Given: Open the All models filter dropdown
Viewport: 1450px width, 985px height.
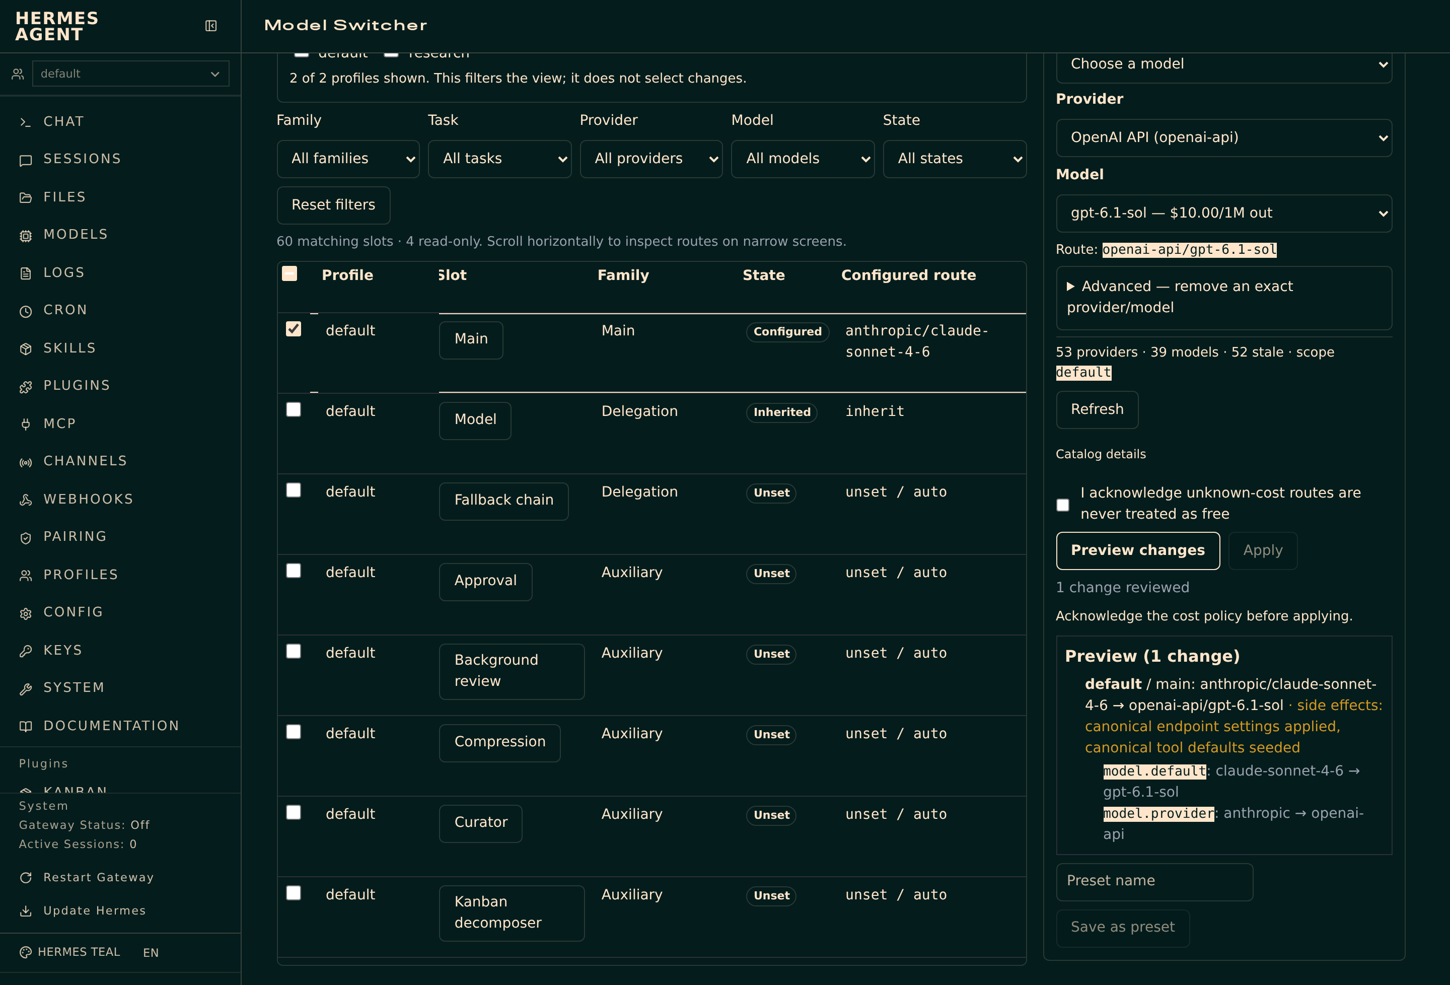Looking at the screenshot, I should click(x=803, y=159).
